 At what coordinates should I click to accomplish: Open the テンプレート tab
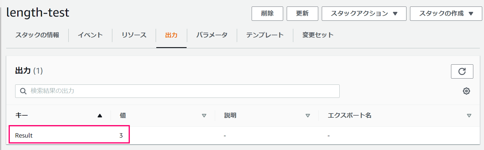[265, 35]
